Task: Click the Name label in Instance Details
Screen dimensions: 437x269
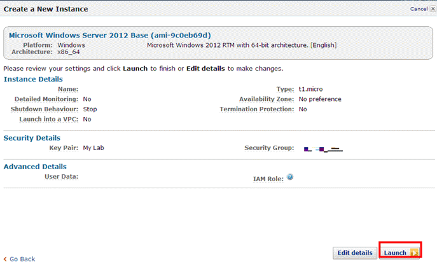Action: pos(68,89)
